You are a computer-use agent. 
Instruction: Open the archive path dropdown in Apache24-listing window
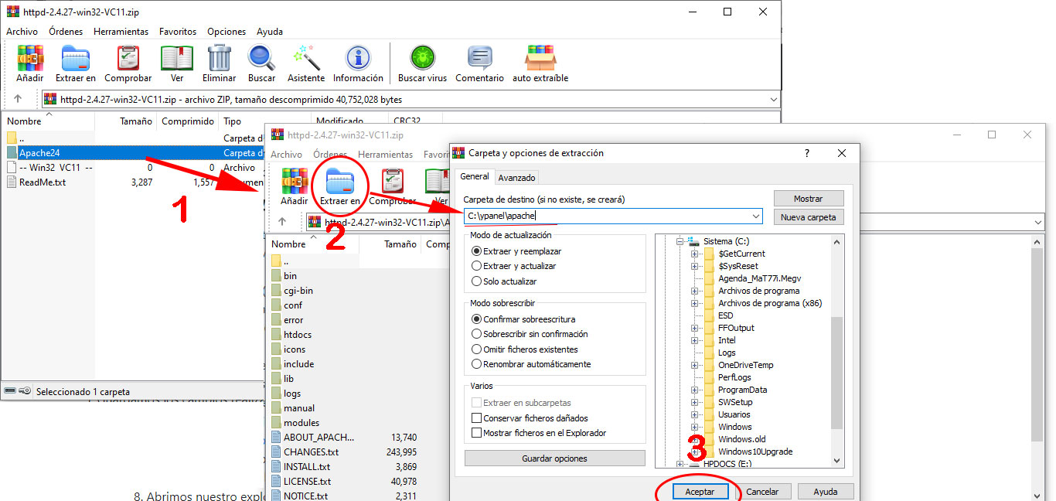tap(774, 99)
